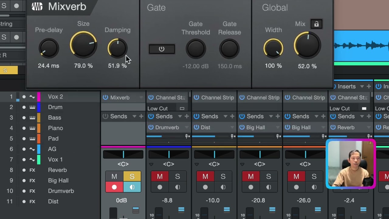This screenshot has height=219, width=389.
Task: Enable monitor on the -26.0 channel
Action: [314, 187]
